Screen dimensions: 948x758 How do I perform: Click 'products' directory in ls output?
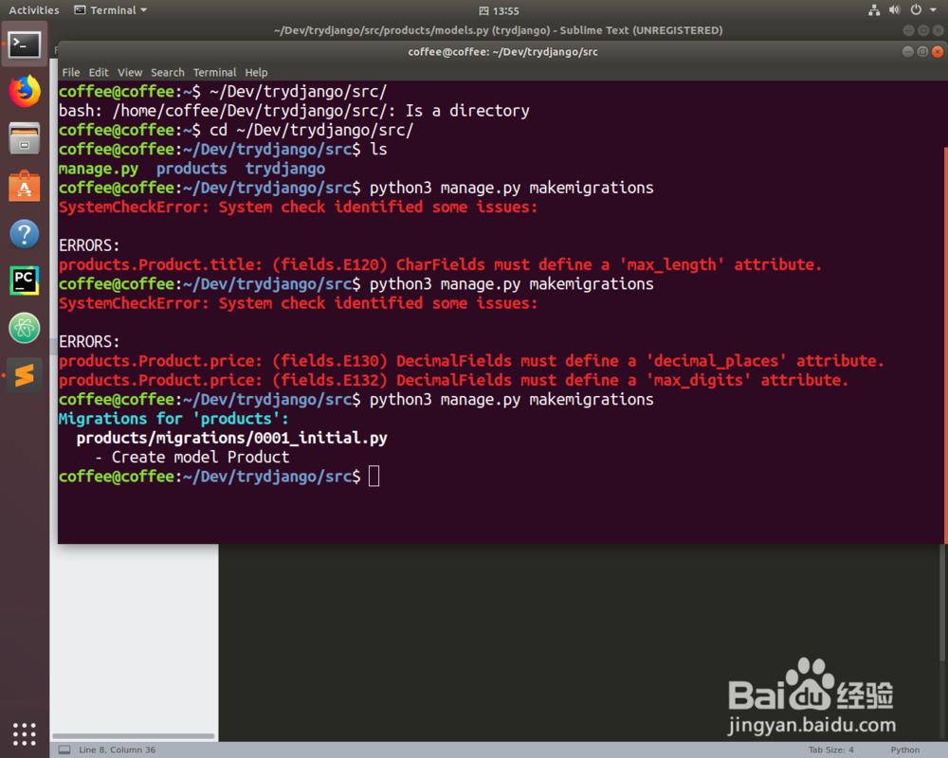(191, 169)
